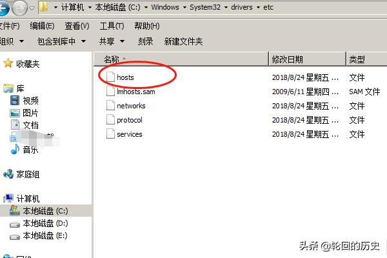
Task: Select the networks file icon
Action: (110, 105)
